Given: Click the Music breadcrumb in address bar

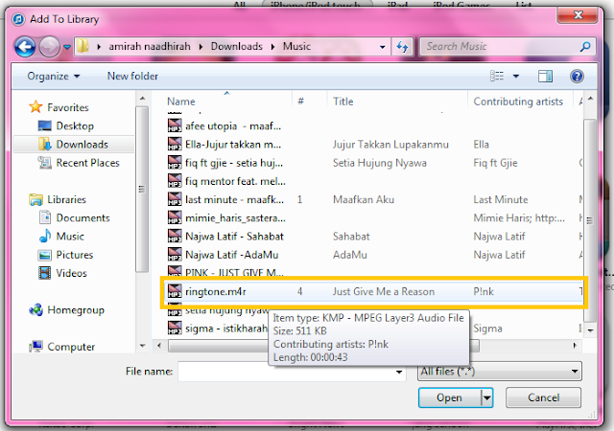Looking at the screenshot, I should tap(296, 47).
